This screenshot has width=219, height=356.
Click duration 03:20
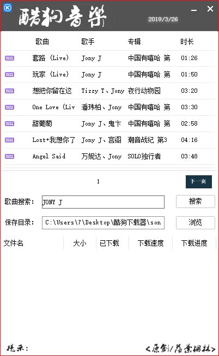189,91
